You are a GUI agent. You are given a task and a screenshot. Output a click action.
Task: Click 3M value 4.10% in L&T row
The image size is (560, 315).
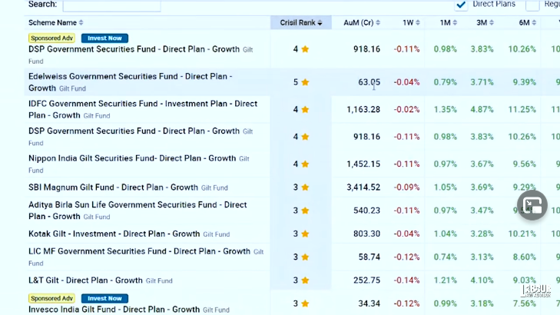coord(482,280)
